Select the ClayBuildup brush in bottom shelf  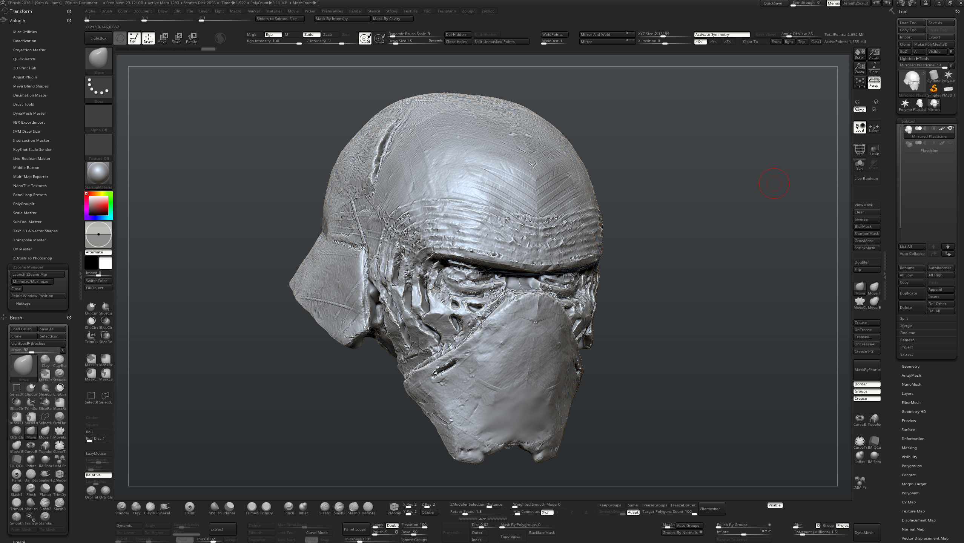tap(150, 508)
